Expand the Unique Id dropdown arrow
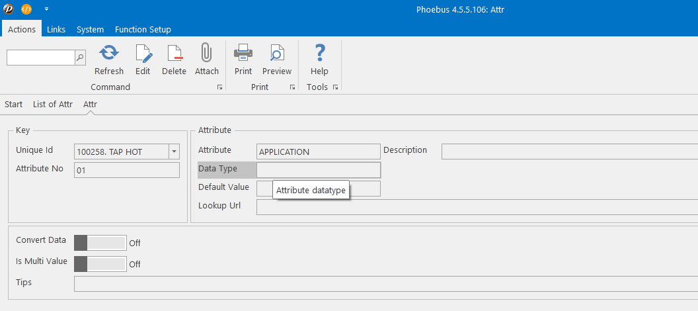 click(x=174, y=152)
